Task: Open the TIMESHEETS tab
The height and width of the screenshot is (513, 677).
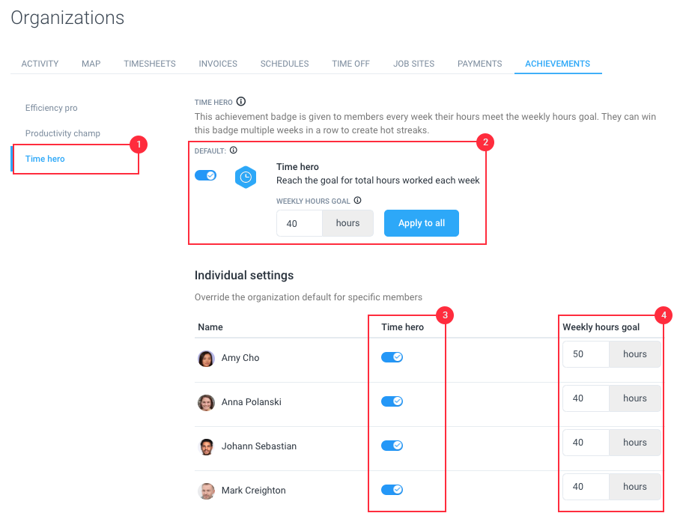Action: point(150,64)
